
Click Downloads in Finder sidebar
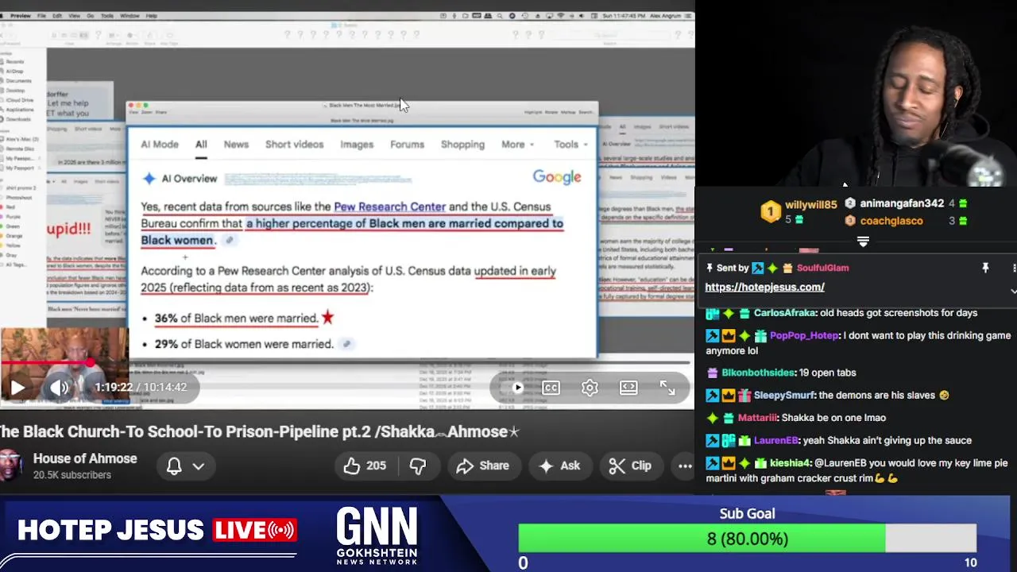(18, 119)
